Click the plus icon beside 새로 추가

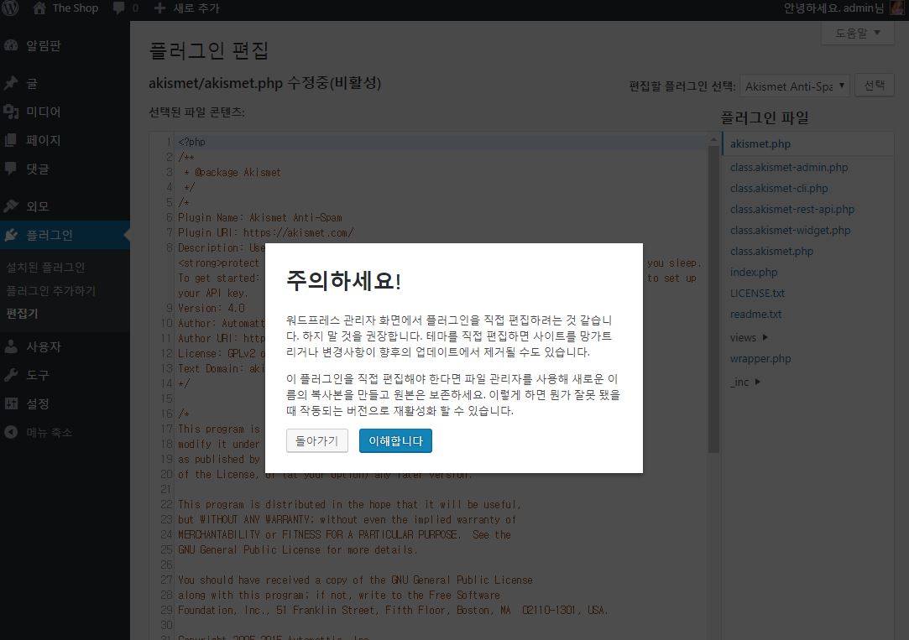[159, 8]
